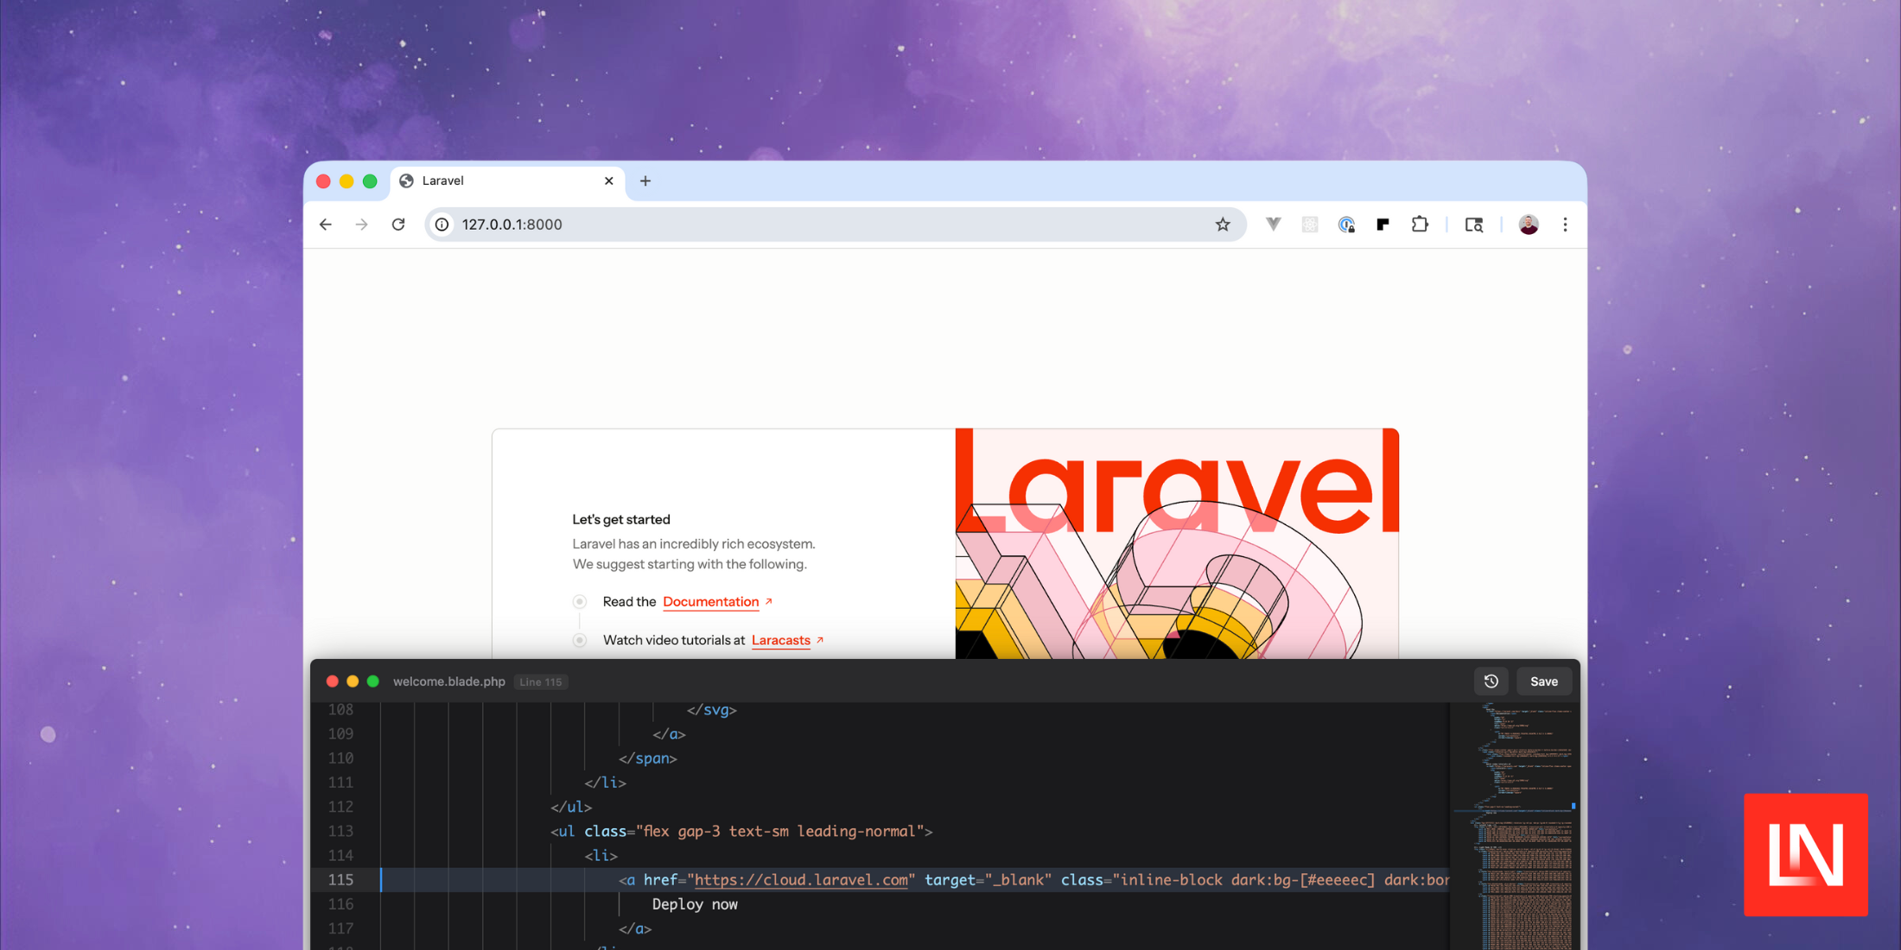Click the back navigation arrow
Image resolution: width=1901 pixels, height=950 pixels.
click(325, 224)
